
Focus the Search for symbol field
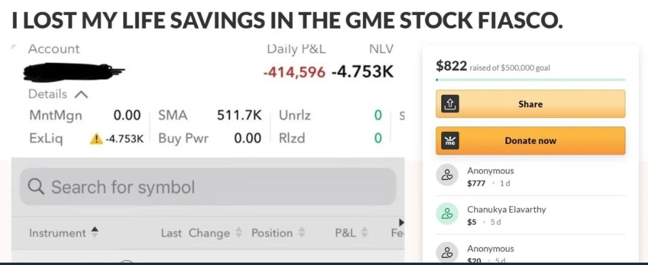[x=208, y=186]
